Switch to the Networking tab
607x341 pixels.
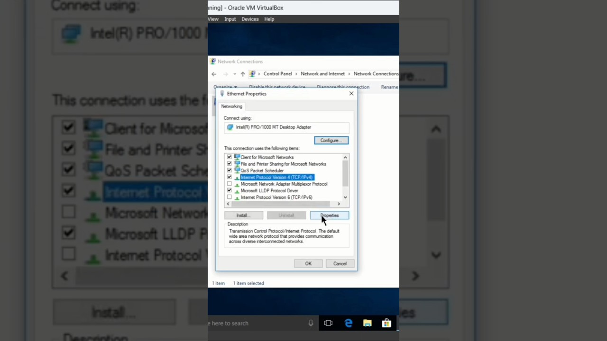(231, 106)
